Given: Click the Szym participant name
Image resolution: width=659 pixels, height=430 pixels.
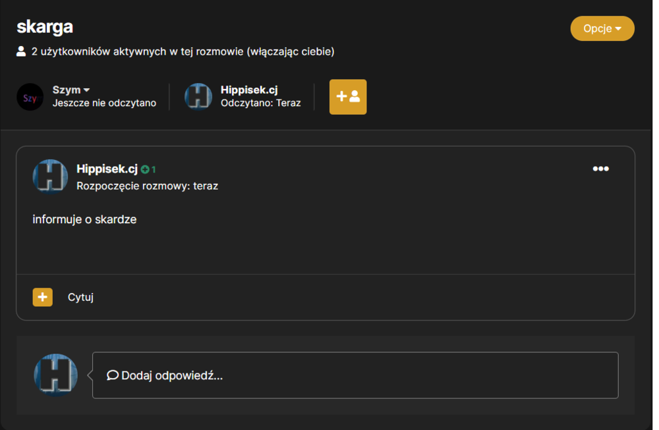Looking at the screenshot, I should click(x=67, y=90).
